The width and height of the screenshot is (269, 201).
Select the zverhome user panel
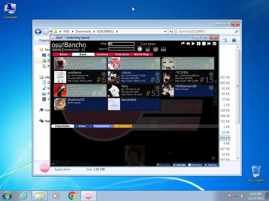80,77
